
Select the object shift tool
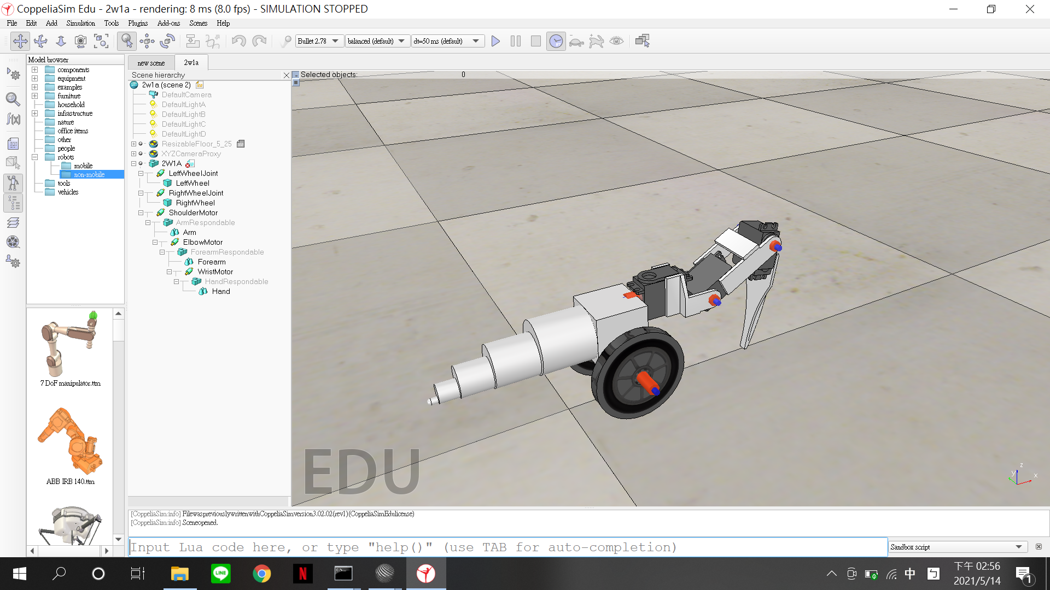(x=147, y=41)
